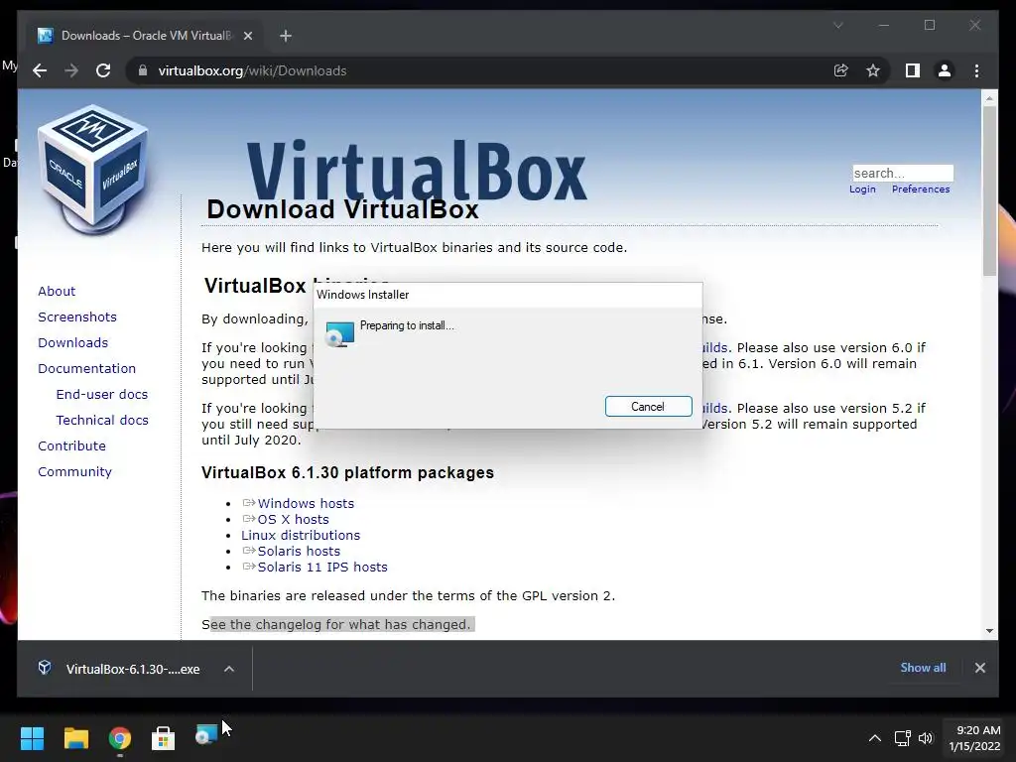The image size is (1016, 762).
Task: Open Technical docs link
Action: [102, 420]
